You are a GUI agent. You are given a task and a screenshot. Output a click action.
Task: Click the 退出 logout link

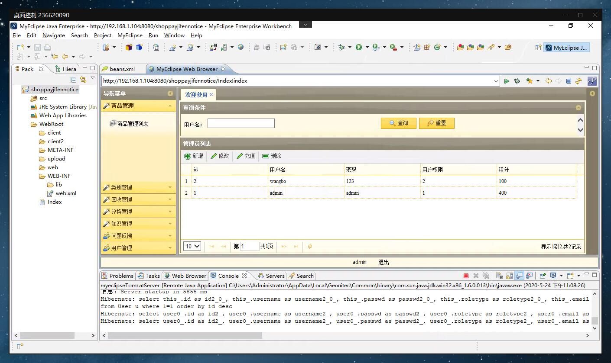tap(383, 262)
